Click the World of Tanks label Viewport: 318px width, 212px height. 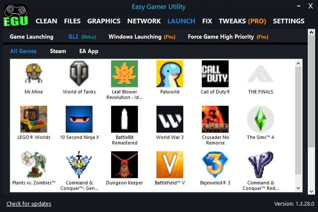pyautogui.click(x=79, y=92)
